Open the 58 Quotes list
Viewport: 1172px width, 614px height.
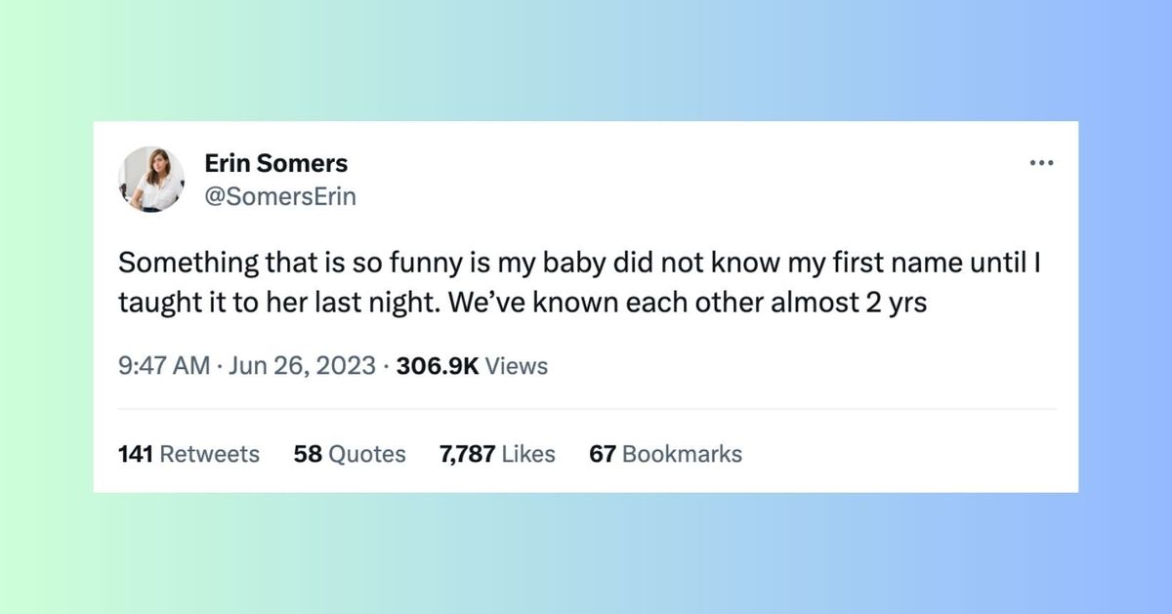tap(350, 453)
